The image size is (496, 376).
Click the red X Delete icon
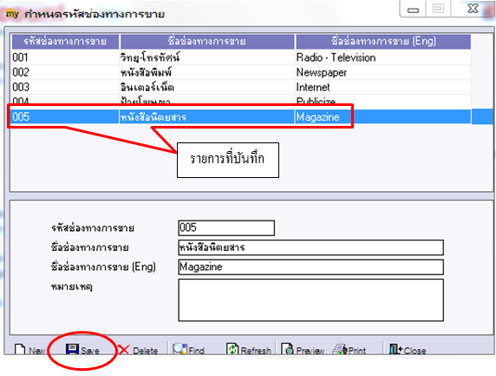tap(124, 350)
